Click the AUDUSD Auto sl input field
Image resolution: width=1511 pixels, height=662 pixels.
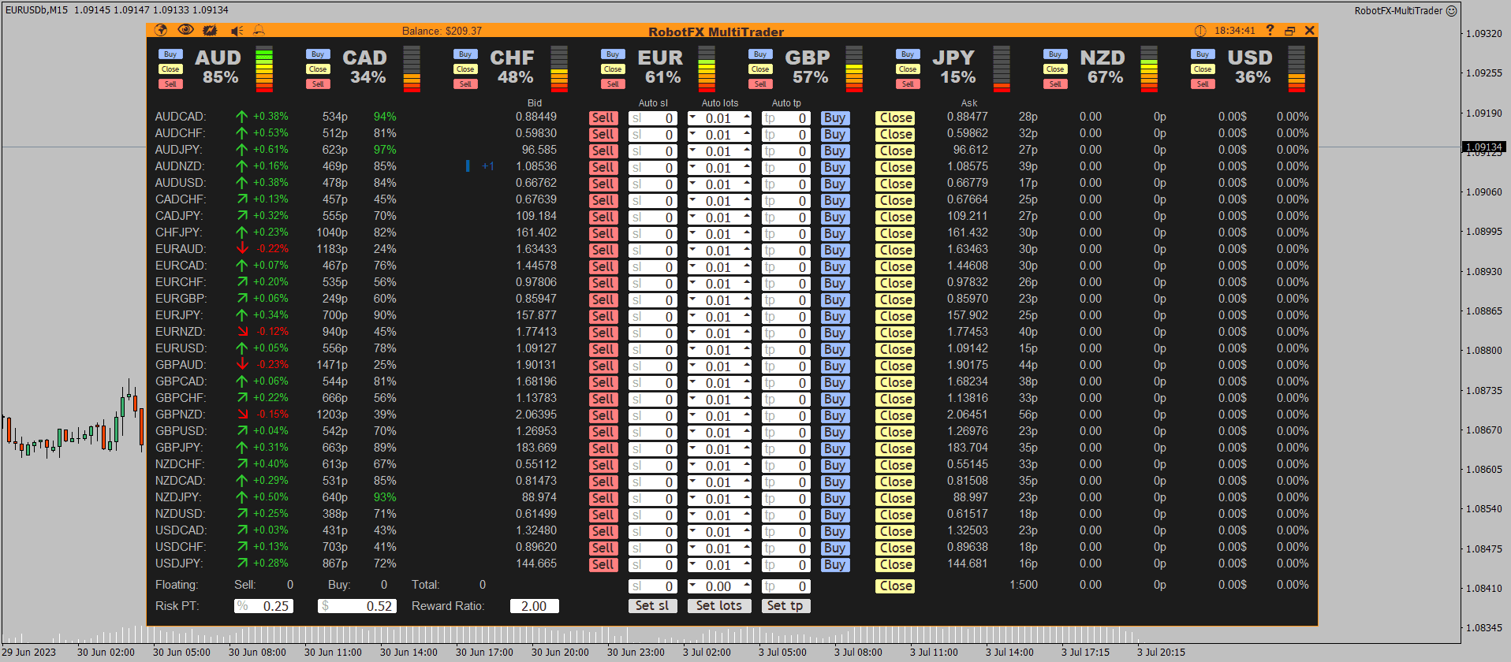pyautogui.click(x=653, y=184)
